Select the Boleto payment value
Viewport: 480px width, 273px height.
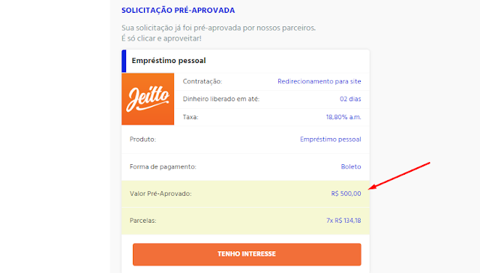click(x=351, y=166)
